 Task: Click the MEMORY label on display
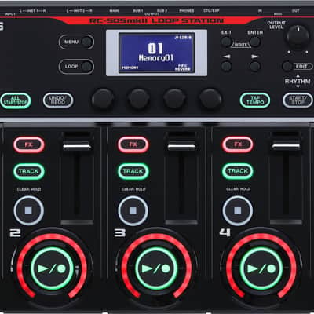[130, 68]
